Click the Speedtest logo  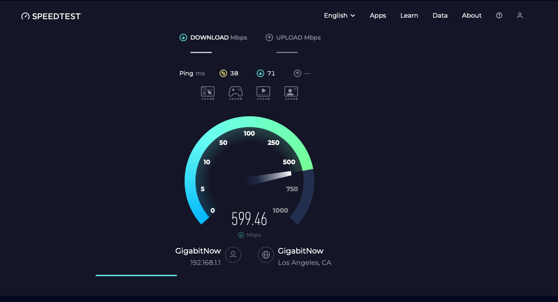pyautogui.click(x=51, y=16)
